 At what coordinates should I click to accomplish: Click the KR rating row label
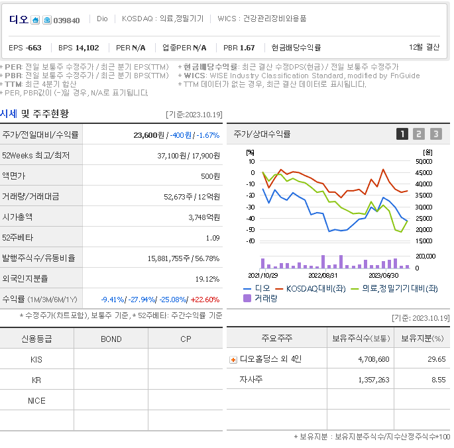[36, 380]
